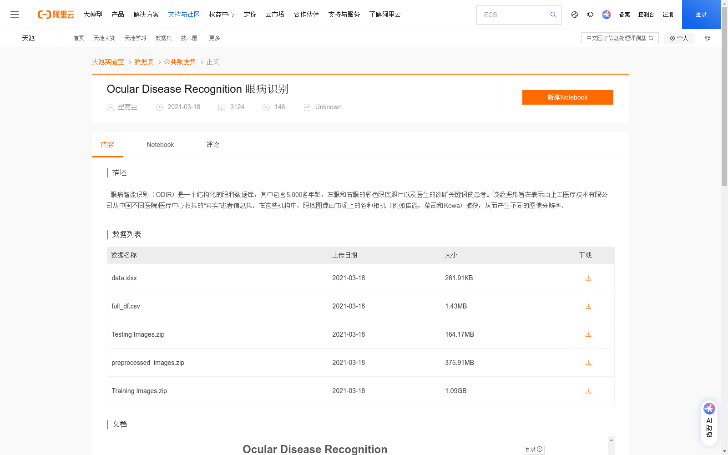Image resolution: width=728 pixels, height=455 pixels.
Task: Select the 内容 tab
Action: (107, 145)
